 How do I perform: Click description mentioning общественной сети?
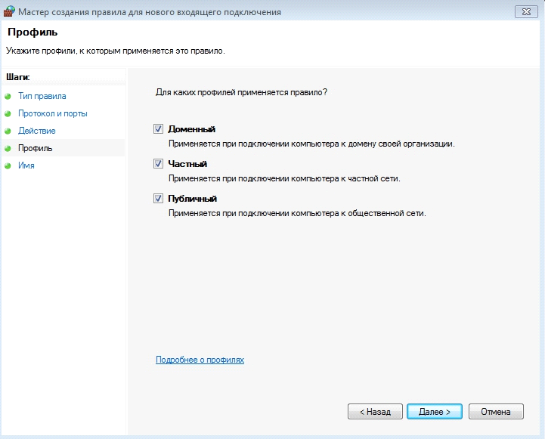click(x=297, y=213)
